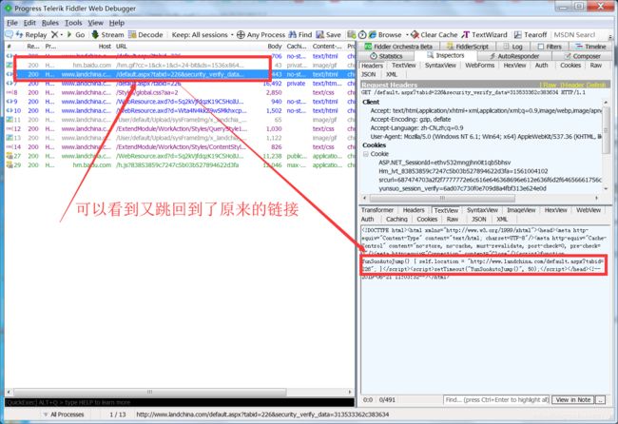The width and height of the screenshot is (618, 424).
Task: Open the Timeline tab
Action: [x=590, y=47]
